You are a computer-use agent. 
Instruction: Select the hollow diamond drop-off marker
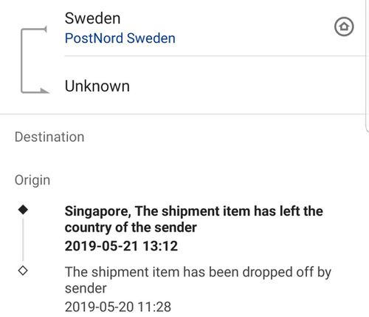[x=23, y=270]
